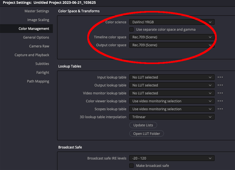Open General Options section

click(36, 37)
